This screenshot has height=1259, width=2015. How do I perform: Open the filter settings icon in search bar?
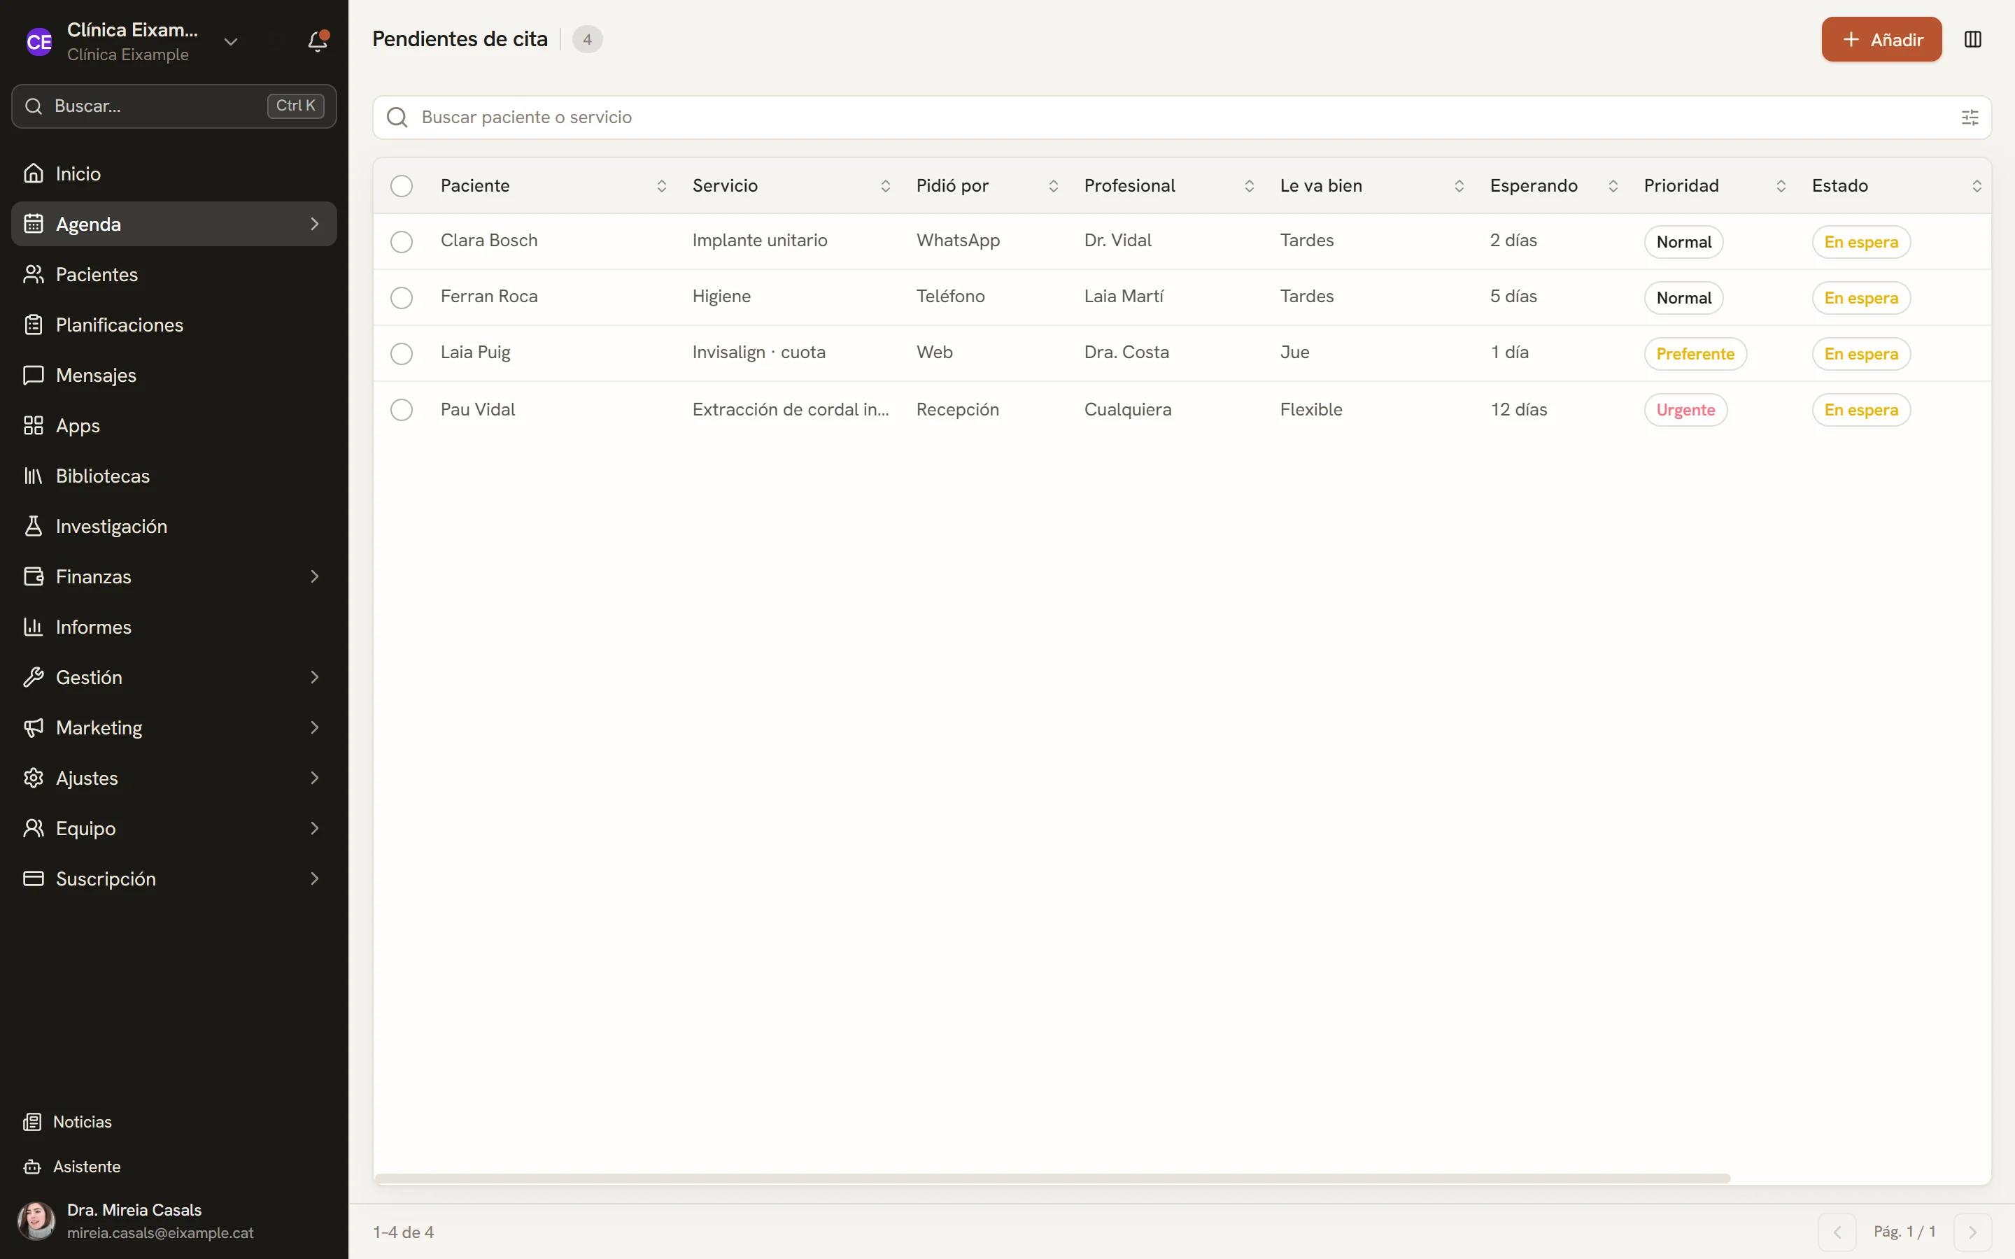click(x=1970, y=118)
